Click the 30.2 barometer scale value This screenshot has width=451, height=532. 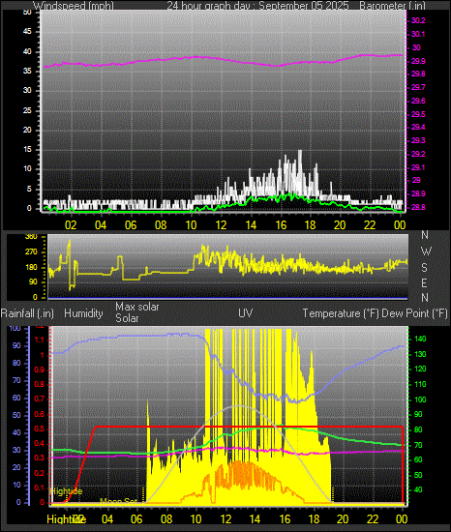pyautogui.click(x=418, y=20)
